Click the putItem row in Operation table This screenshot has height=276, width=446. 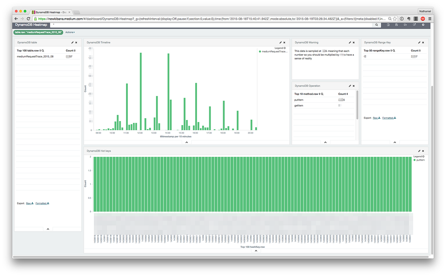[323, 100]
